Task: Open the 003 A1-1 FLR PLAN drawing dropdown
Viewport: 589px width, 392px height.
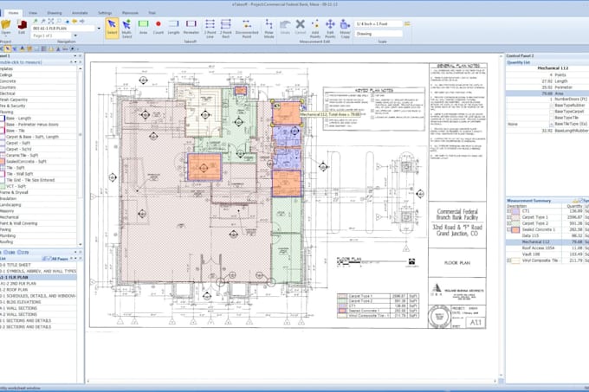Action: (99, 29)
